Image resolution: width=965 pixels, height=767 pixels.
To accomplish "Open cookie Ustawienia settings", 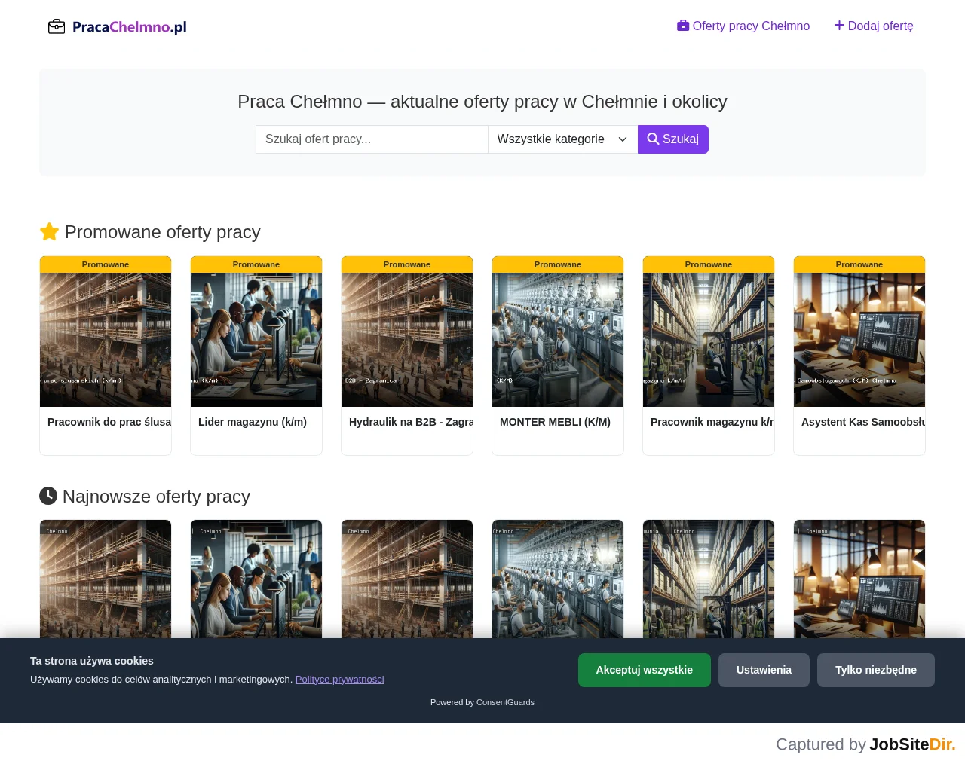I will [764, 670].
